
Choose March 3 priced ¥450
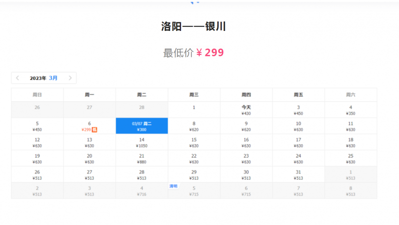(298, 110)
